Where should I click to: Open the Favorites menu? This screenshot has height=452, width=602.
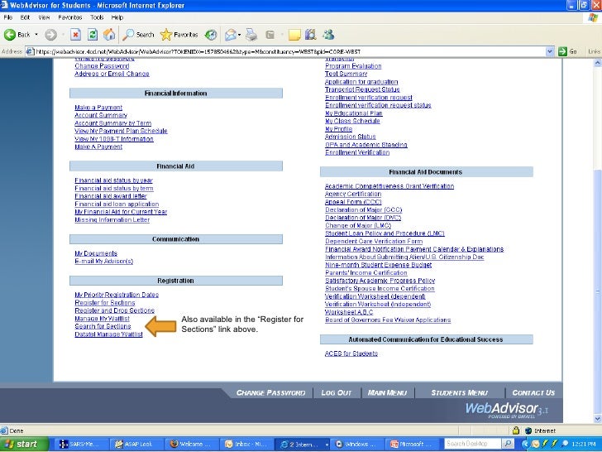coord(69,17)
